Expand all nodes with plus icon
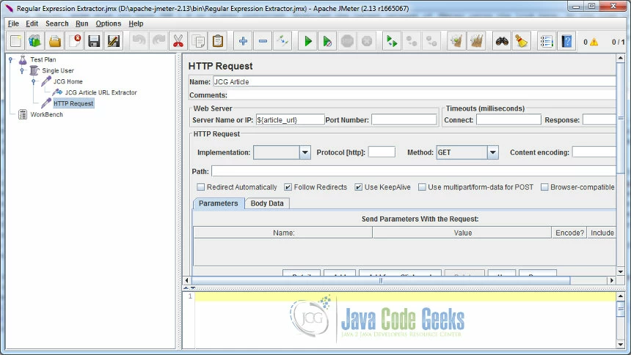631x355 pixels. coord(243,41)
